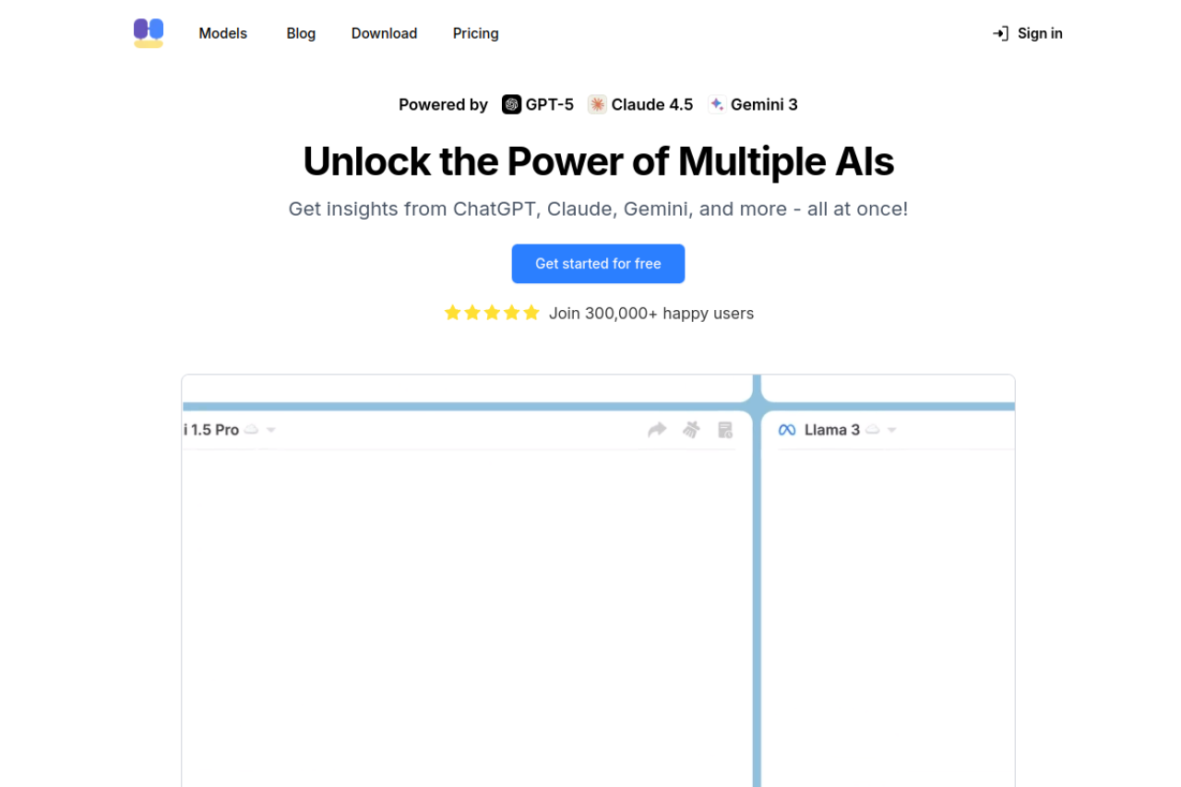
Task: Click the history document icon in 1.5 Pro panel
Action: pyautogui.click(x=725, y=430)
